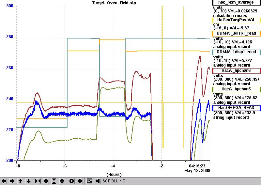Click the waveform graph refresh icon
The width and height of the screenshot is (261, 185).
[x=89, y=181]
